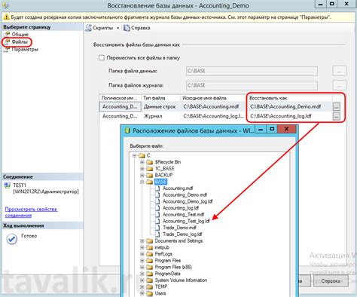The height and width of the screenshot is (297, 357).
Task: Select file Accounting_Test.mdf
Action: pos(183,214)
